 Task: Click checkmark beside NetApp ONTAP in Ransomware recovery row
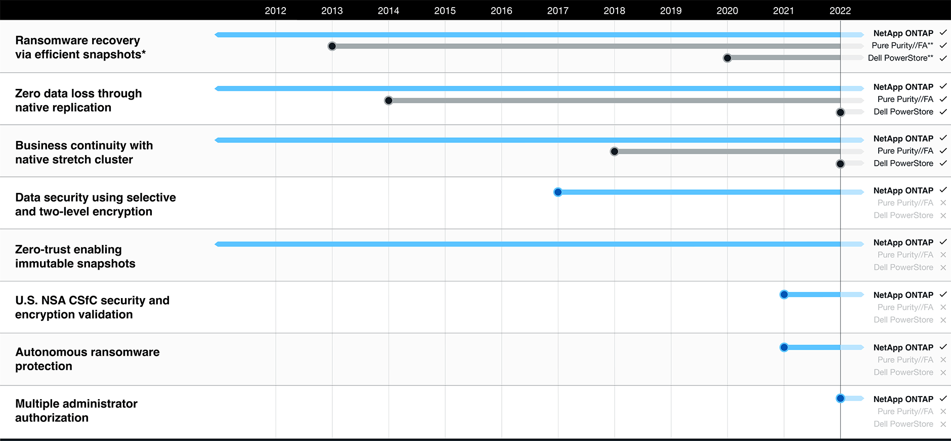[943, 33]
